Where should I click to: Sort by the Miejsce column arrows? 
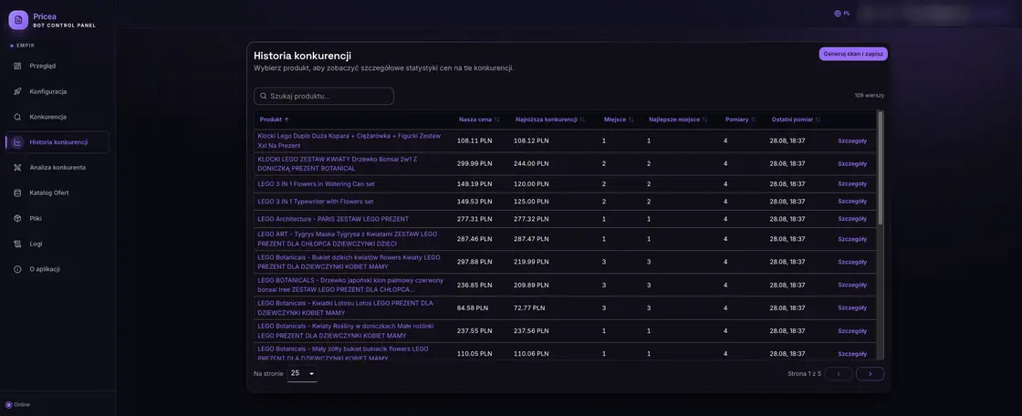(x=631, y=120)
